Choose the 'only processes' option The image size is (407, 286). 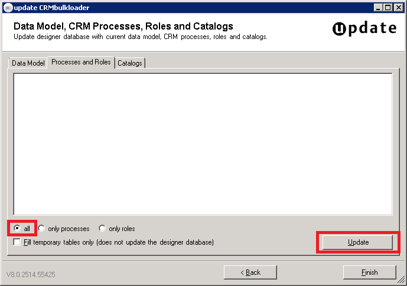[41, 229]
